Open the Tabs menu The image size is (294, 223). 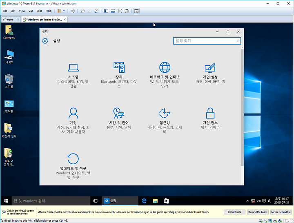pyautogui.click(x=39, y=11)
